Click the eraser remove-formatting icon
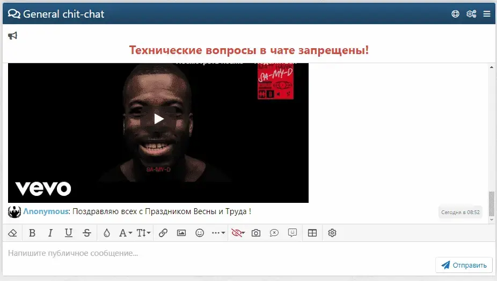Image resolution: width=497 pixels, height=281 pixels. pos(13,233)
